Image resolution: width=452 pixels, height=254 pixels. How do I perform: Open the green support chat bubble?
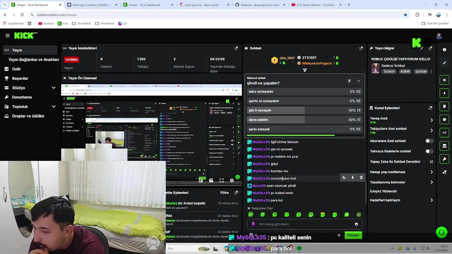[441, 232]
